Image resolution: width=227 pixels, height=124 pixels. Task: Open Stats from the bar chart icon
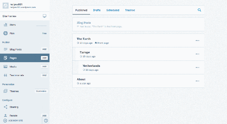(x=6, y=25)
